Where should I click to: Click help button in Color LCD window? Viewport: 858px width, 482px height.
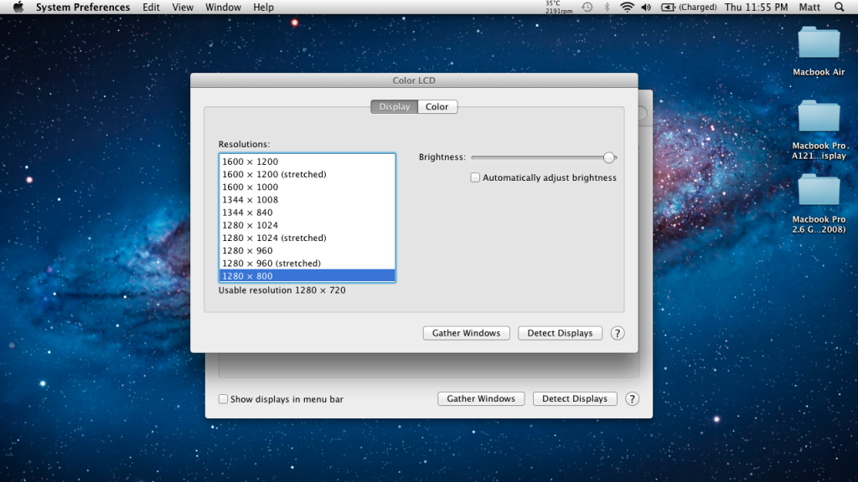tap(618, 333)
